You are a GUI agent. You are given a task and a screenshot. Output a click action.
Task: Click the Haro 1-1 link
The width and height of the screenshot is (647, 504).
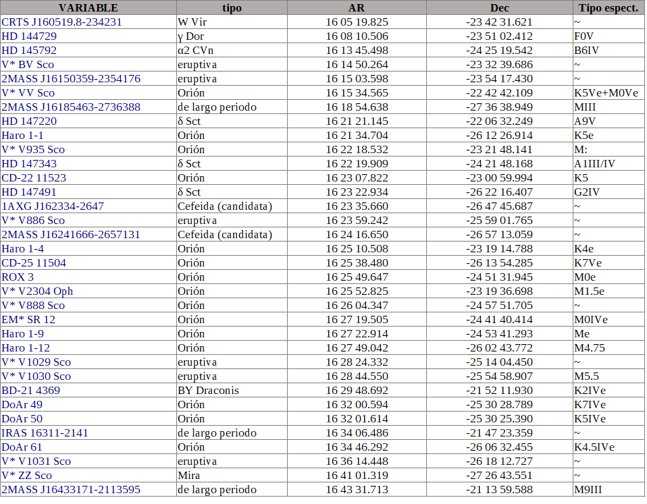[22, 135]
